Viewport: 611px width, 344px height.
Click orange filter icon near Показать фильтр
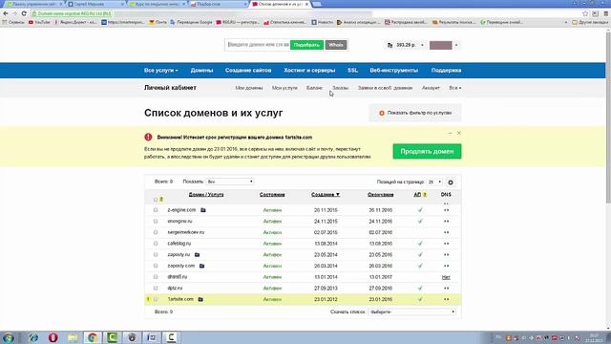click(382, 113)
